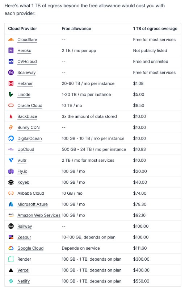Open the Amazon Web Services link
185x290 pixels.
point(39,215)
